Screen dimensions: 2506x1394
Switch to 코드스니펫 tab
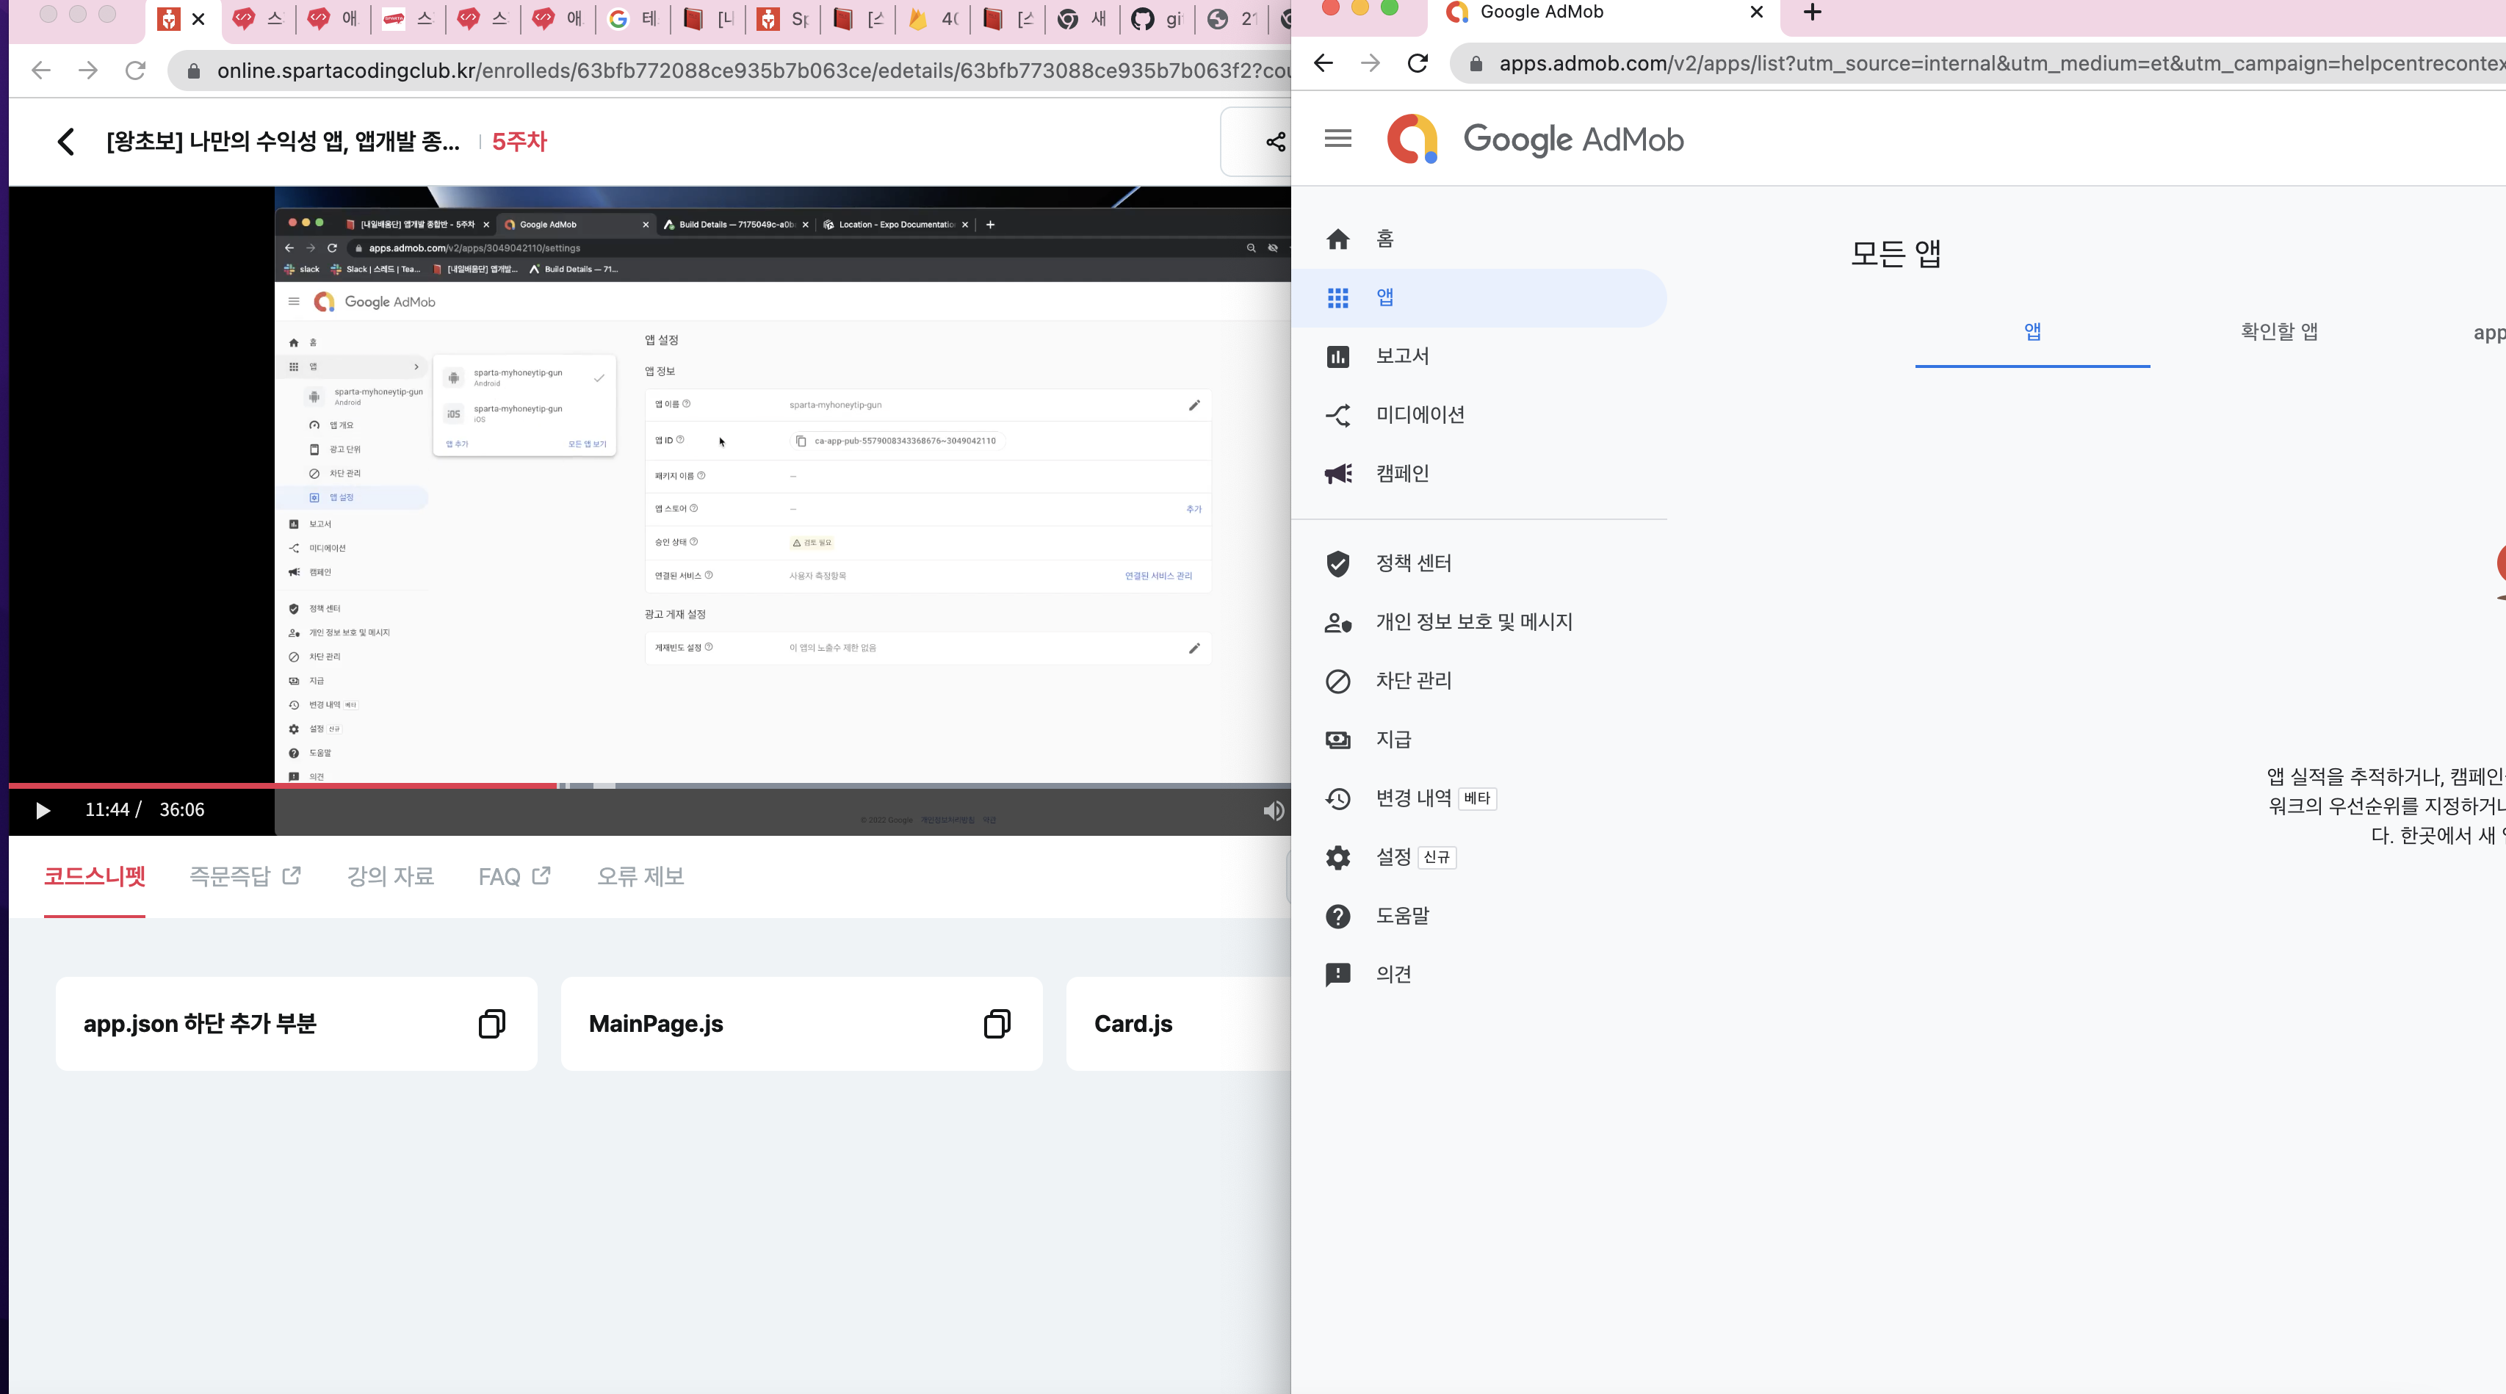[94, 876]
